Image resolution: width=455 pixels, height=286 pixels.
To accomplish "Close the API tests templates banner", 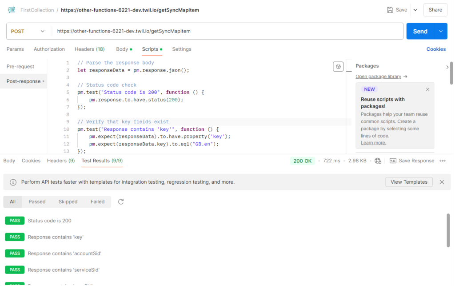I will 442,182.
